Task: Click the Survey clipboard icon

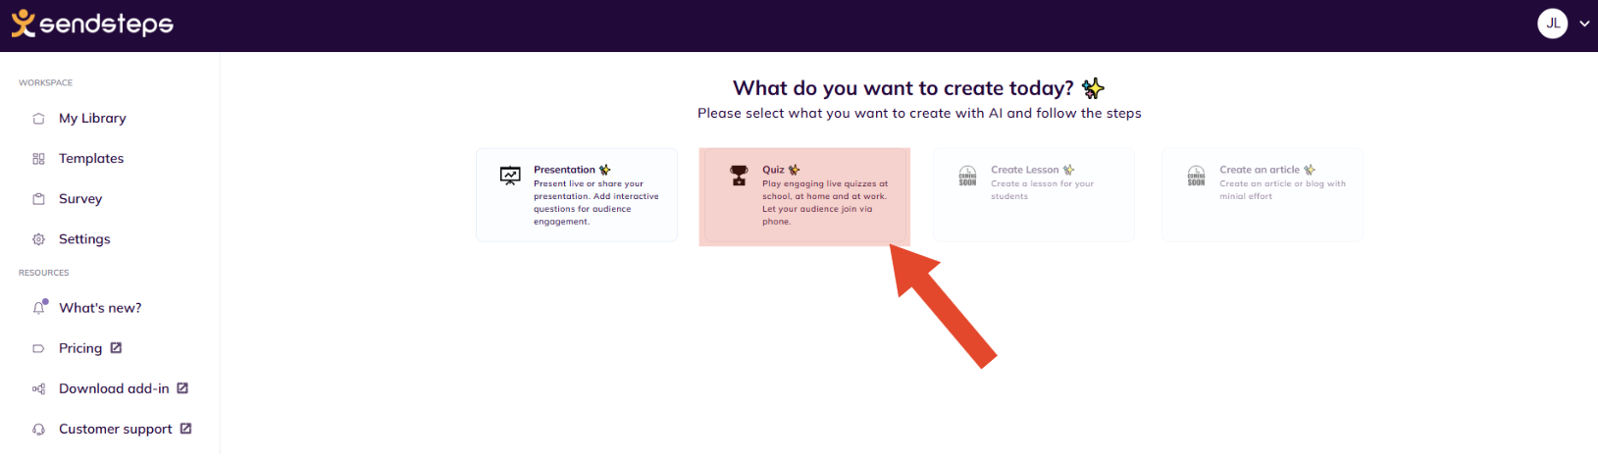Action: [38, 199]
